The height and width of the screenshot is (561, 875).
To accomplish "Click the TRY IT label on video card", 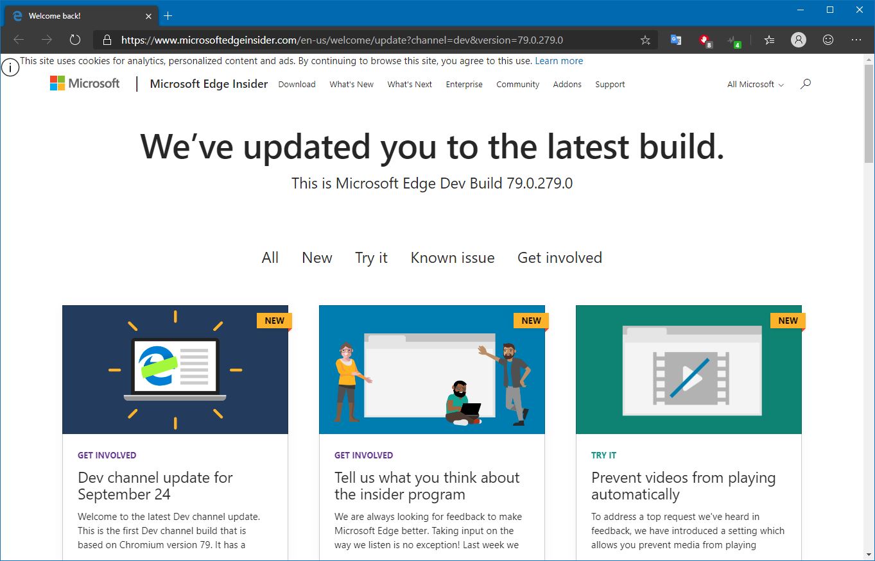I will 603,455.
